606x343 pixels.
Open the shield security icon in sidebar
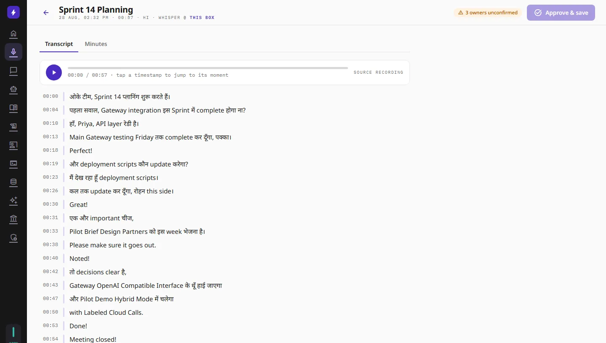pyautogui.click(x=13, y=238)
